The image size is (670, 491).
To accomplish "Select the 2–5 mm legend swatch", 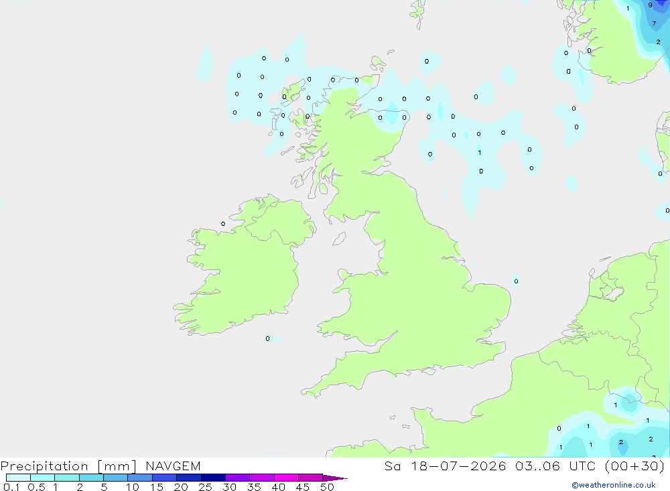I will 91,478.
